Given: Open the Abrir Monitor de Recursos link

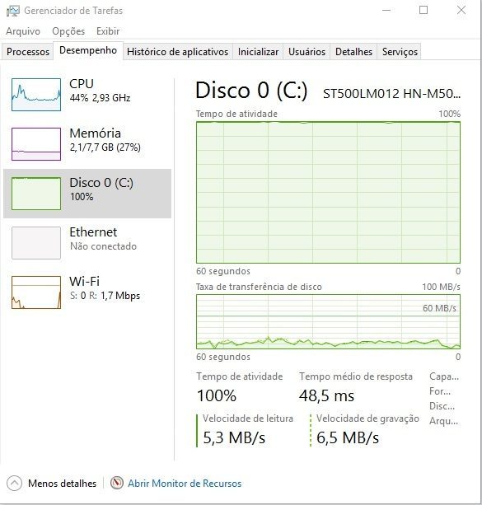Looking at the screenshot, I should click(x=185, y=484).
